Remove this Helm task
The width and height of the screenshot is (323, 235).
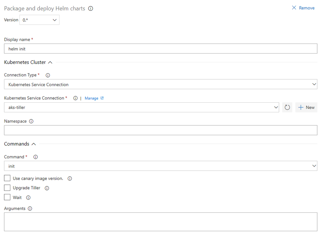(303, 8)
